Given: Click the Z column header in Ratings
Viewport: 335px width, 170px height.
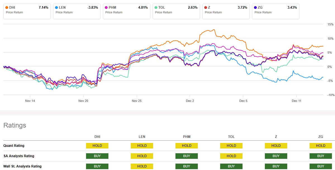Looking at the screenshot, I should click(x=276, y=137).
